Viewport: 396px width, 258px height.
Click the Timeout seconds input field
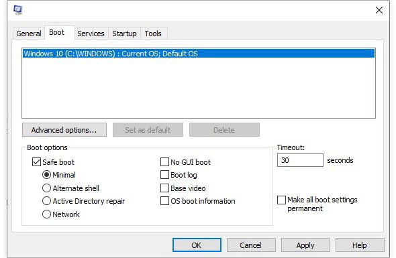pyautogui.click(x=300, y=160)
